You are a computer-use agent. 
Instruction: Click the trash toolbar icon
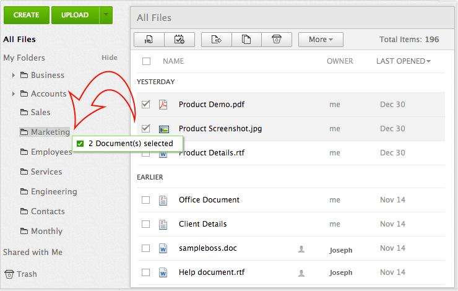(x=277, y=40)
